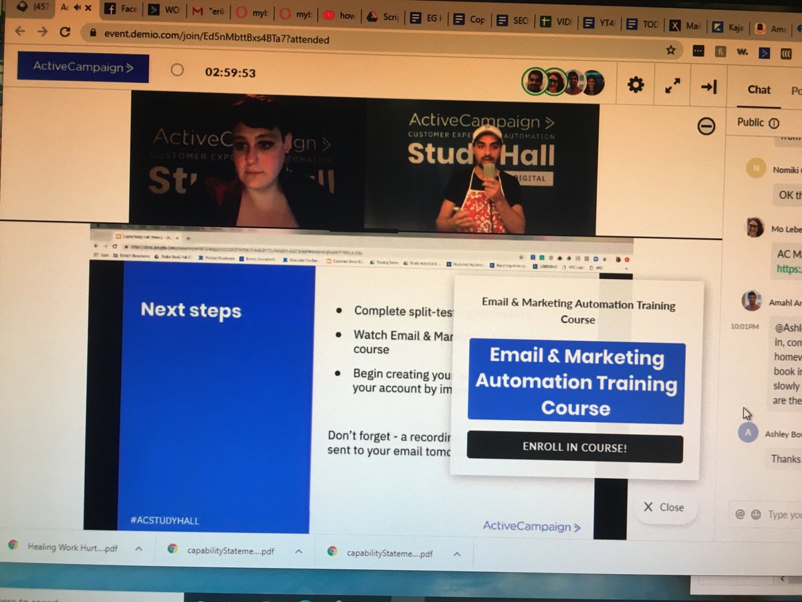Click the left presenter's webcam video
802x602 pixels.
click(247, 163)
